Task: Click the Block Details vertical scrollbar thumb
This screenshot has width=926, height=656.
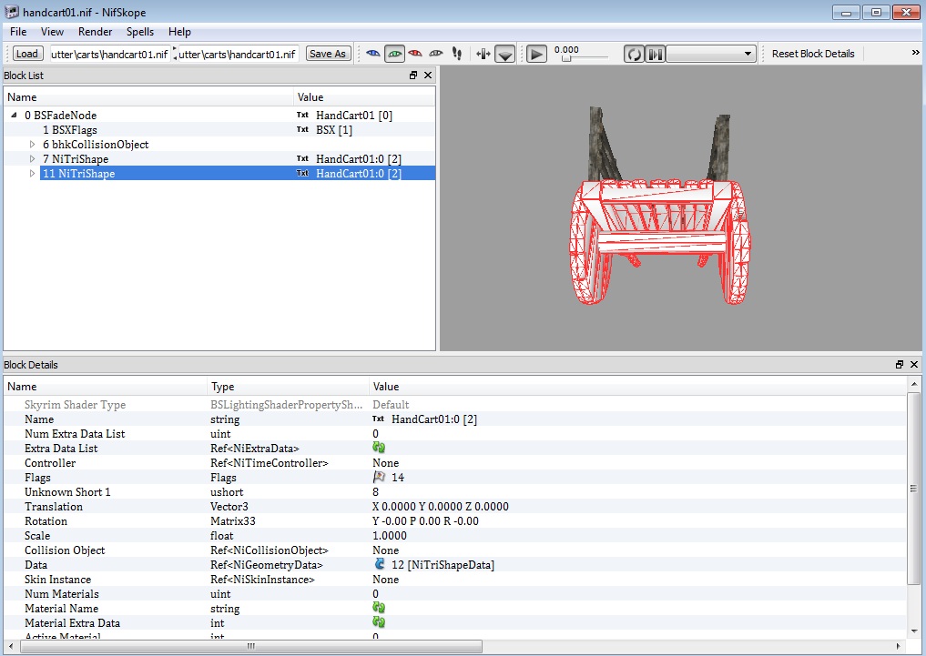Action: tap(913, 489)
